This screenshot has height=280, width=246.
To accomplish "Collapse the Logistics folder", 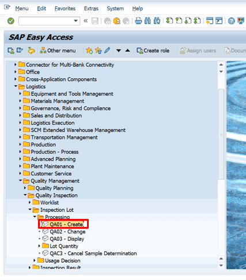I will (16, 86).
